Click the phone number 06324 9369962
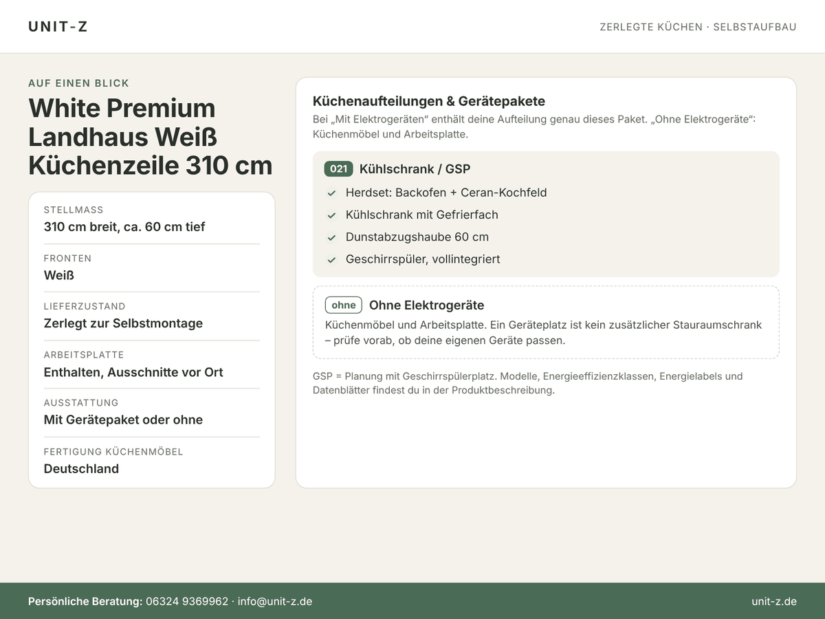 (187, 601)
